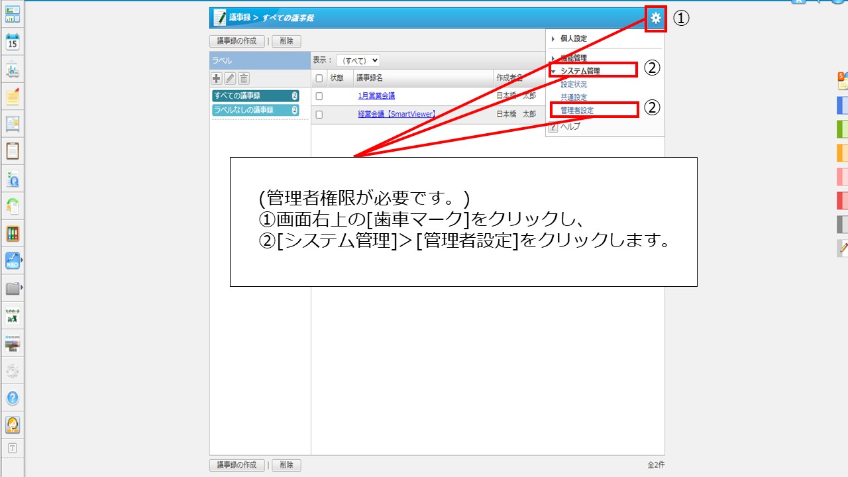848x477 pixels.
Task: Edit label with the pencil icon
Action: pos(230,78)
